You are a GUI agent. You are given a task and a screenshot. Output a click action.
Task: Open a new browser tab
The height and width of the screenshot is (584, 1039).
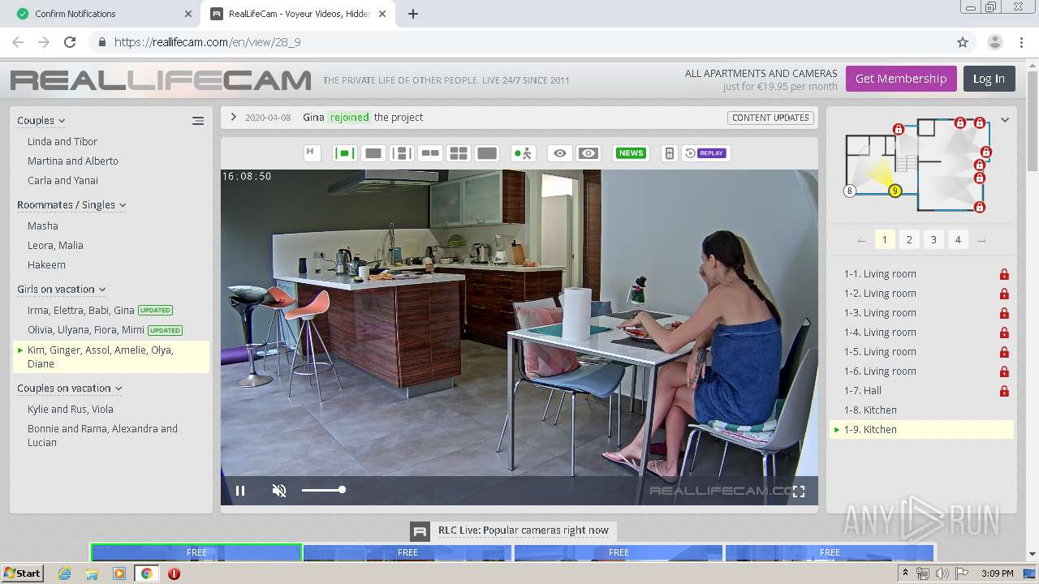[x=412, y=14]
